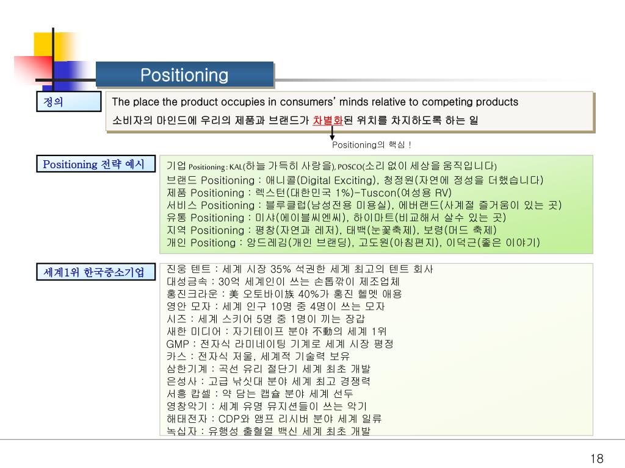The image size is (625, 468).
Task: Click the 진웅 텐트 row
Action: 300,269
